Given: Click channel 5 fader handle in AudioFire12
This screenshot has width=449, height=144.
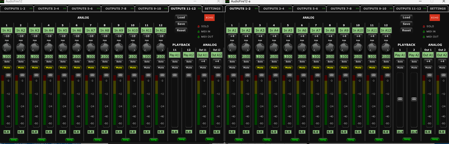Looking at the screenshot, I should [x=64, y=75].
